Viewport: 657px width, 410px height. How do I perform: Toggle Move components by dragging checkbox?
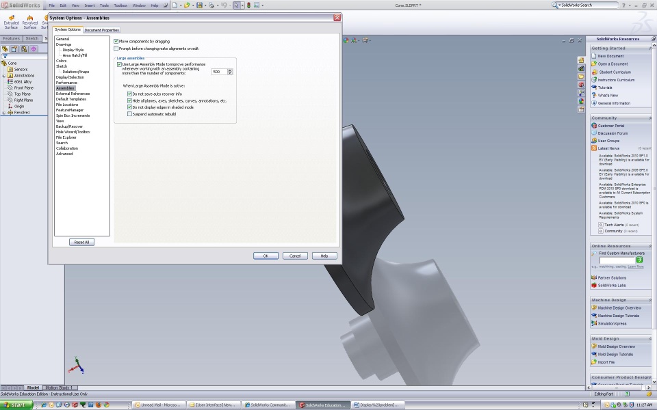116,42
